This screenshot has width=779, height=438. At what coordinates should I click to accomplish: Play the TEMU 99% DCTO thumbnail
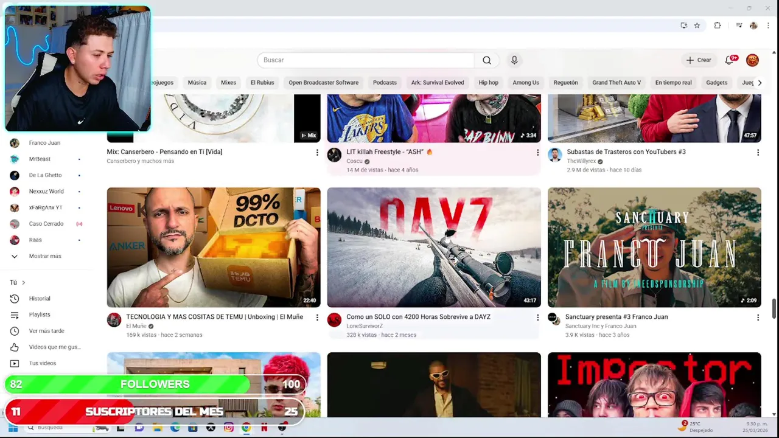(214, 247)
